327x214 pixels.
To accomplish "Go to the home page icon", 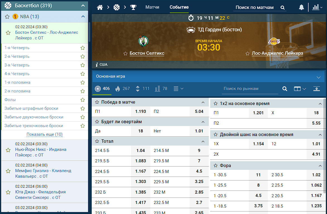I will coord(100,7).
